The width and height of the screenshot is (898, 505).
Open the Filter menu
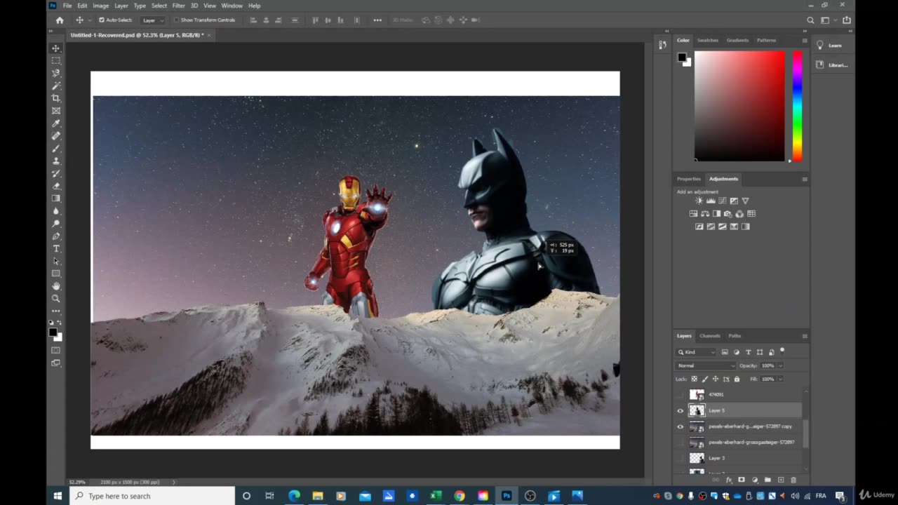pos(179,6)
